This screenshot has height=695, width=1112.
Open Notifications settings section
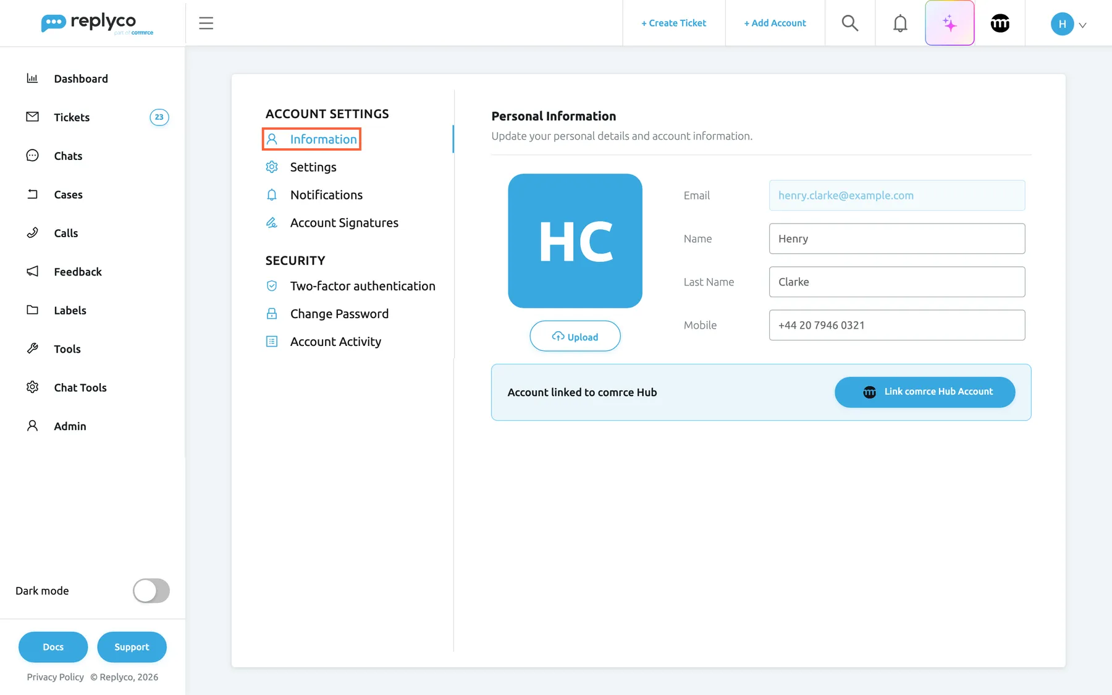(314, 195)
